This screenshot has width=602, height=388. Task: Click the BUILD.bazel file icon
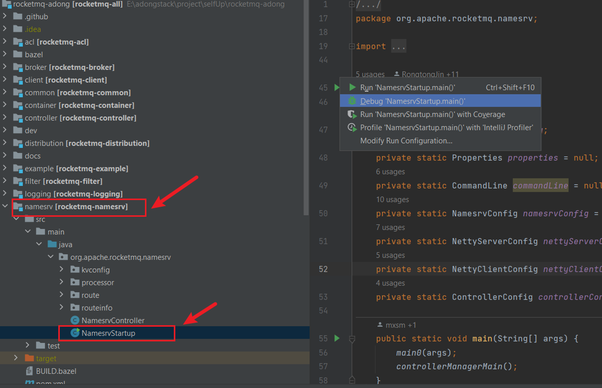(x=29, y=371)
